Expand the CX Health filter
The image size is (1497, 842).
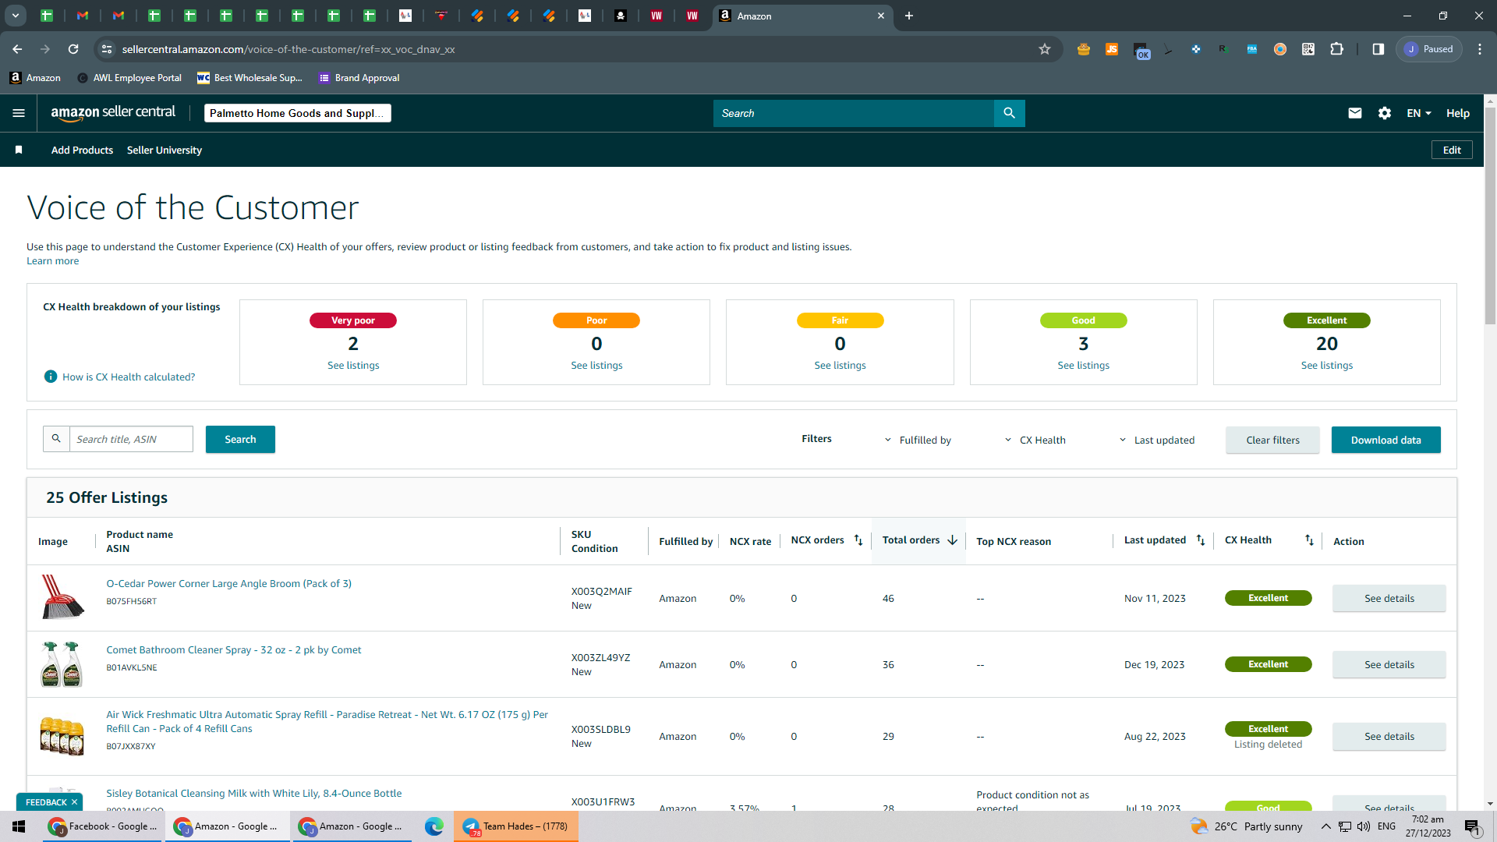click(1035, 440)
